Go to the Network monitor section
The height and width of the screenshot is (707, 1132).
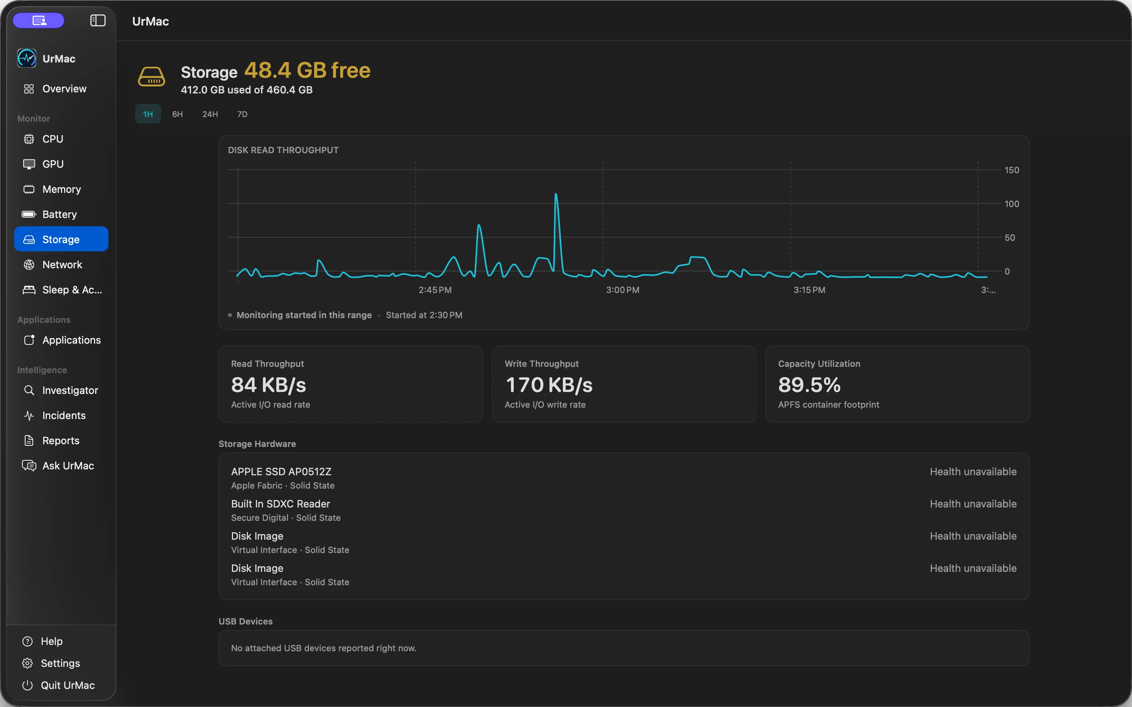pyautogui.click(x=61, y=265)
